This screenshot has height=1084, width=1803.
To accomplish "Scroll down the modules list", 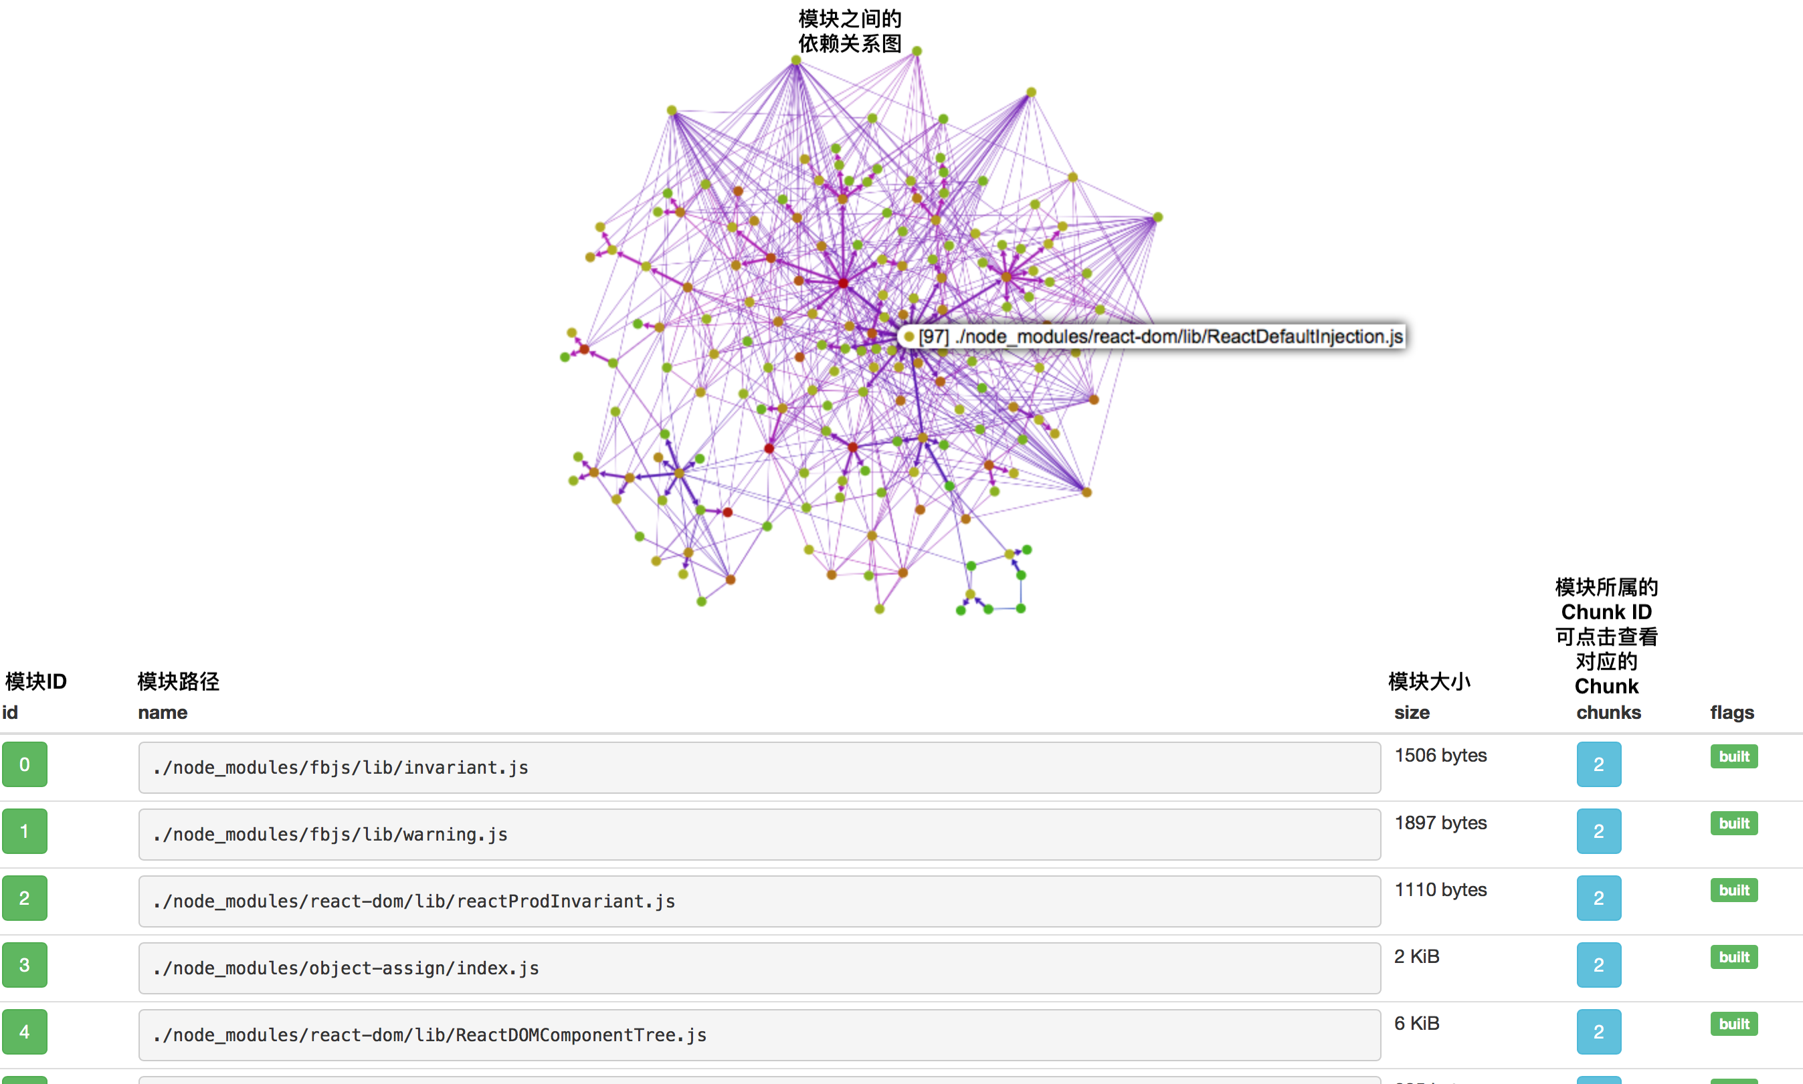I will (902, 901).
